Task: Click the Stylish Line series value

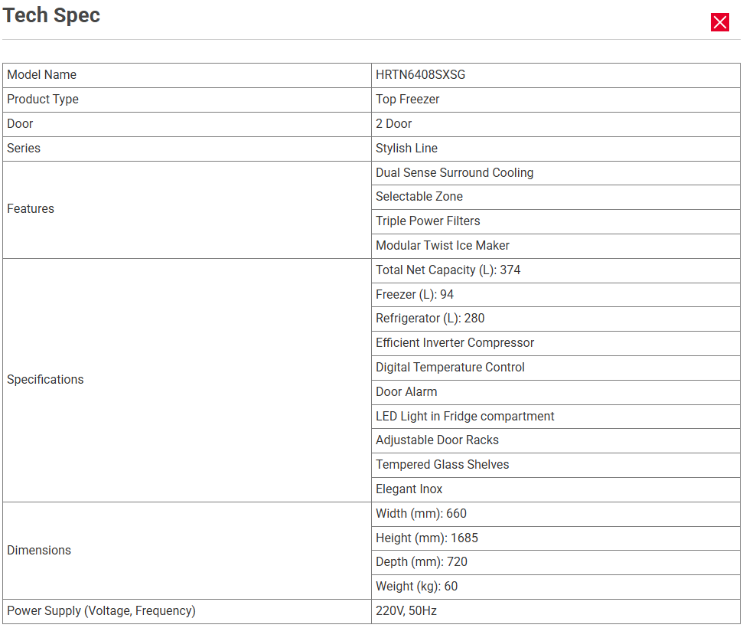Action: pyautogui.click(x=406, y=149)
